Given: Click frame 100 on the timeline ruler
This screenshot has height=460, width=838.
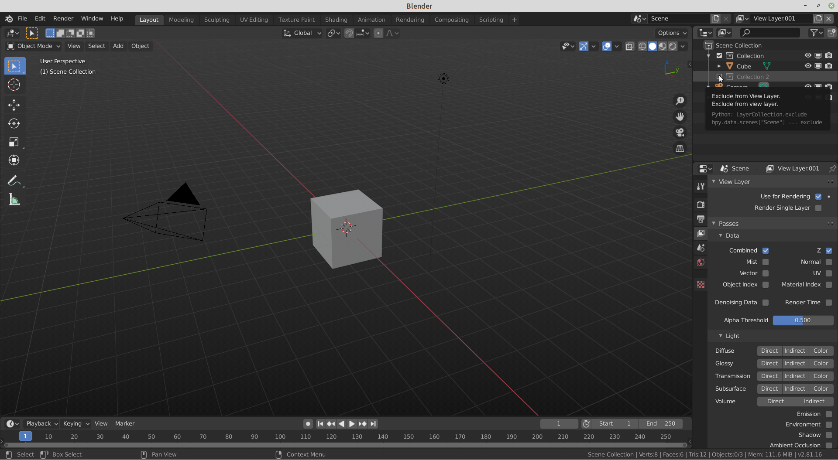Looking at the screenshot, I should [x=280, y=436].
